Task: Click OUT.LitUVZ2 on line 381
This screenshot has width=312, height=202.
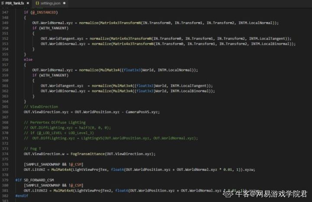Action: tap(36, 190)
